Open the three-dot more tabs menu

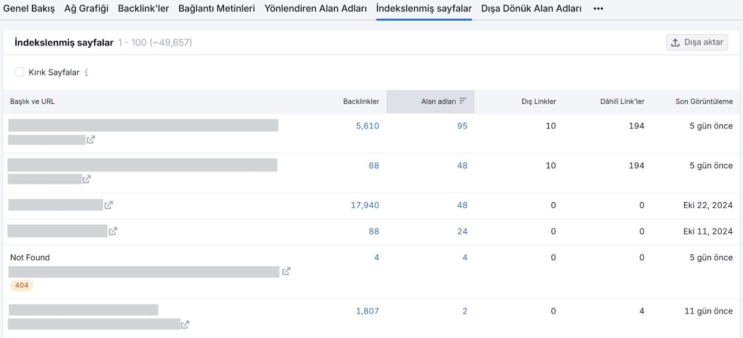[598, 9]
